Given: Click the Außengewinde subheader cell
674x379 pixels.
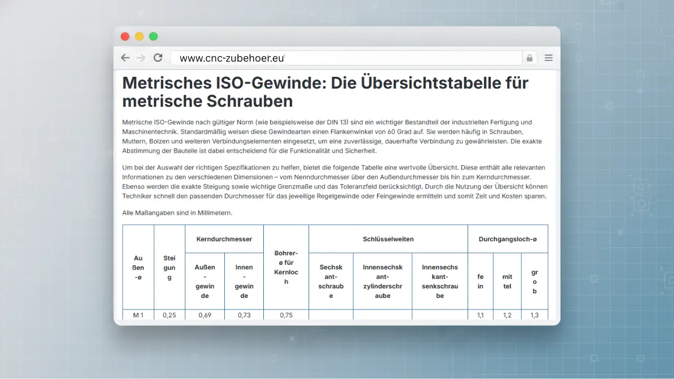Looking at the screenshot, I should click(x=205, y=281).
